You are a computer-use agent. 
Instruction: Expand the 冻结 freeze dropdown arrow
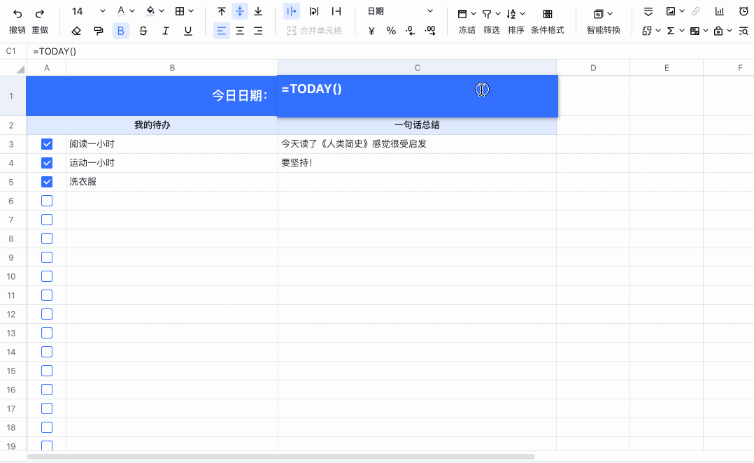coord(473,14)
